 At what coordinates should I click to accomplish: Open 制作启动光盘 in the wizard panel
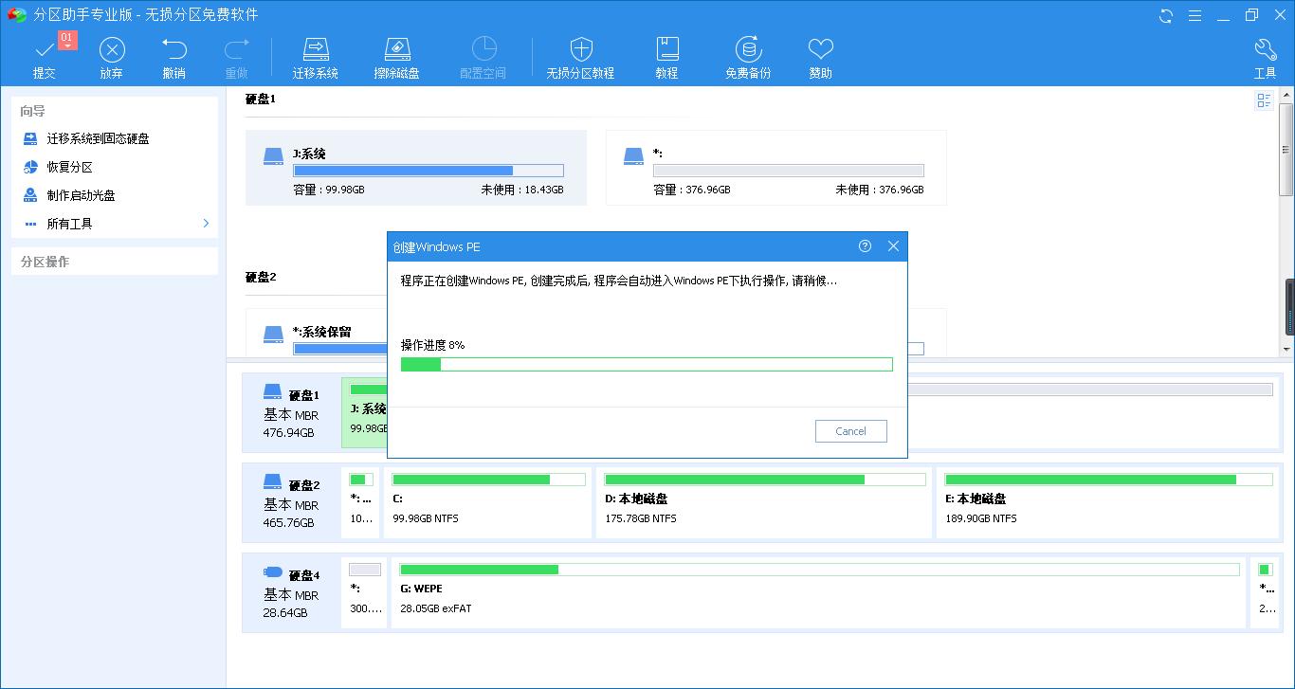pos(81,195)
